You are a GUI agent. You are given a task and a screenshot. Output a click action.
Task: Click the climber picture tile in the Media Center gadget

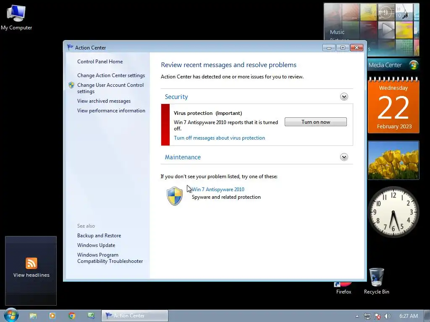(x=404, y=12)
